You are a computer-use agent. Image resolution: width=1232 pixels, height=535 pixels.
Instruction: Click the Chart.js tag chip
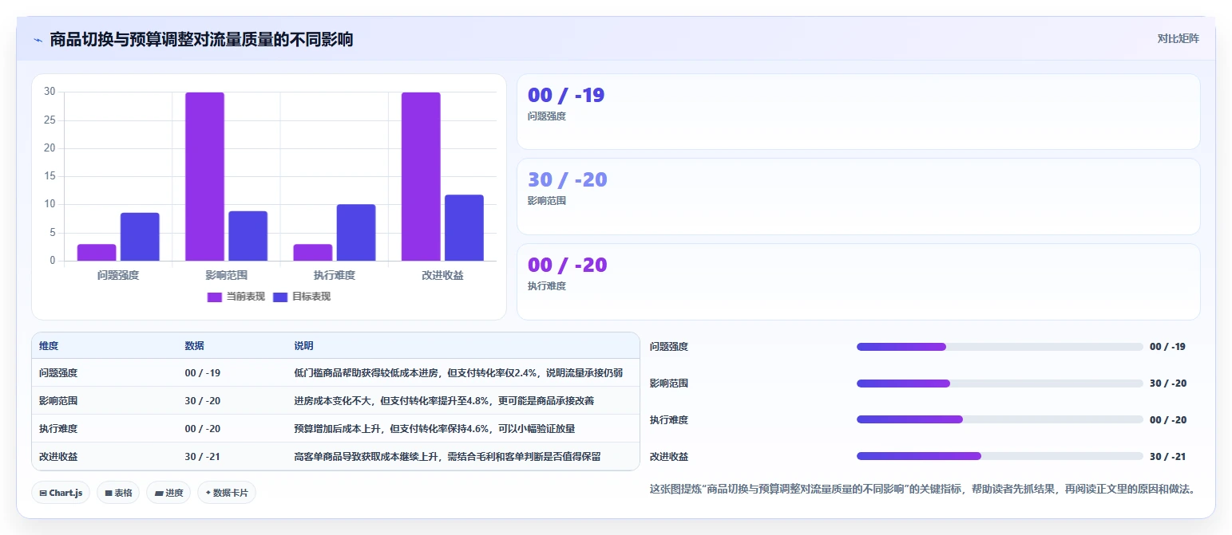coord(61,493)
